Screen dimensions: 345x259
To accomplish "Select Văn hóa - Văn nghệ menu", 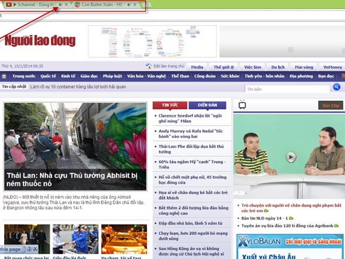I will [x=146, y=76].
